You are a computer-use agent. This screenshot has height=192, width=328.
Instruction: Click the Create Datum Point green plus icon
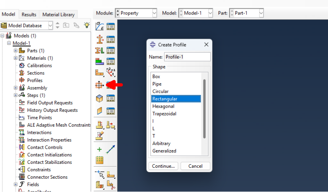[99, 149]
